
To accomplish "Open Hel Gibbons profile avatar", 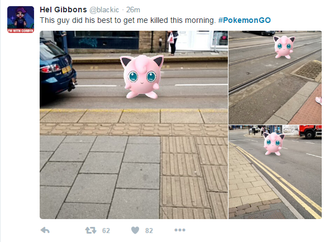I will [21, 20].
